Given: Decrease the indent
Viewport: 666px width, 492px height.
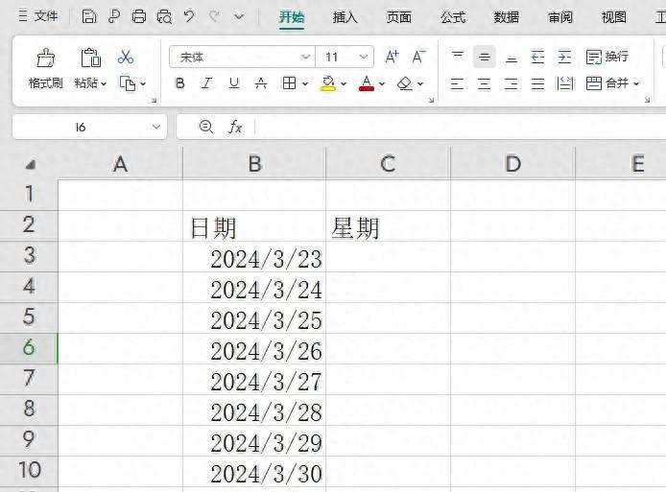Looking at the screenshot, I should 537,57.
